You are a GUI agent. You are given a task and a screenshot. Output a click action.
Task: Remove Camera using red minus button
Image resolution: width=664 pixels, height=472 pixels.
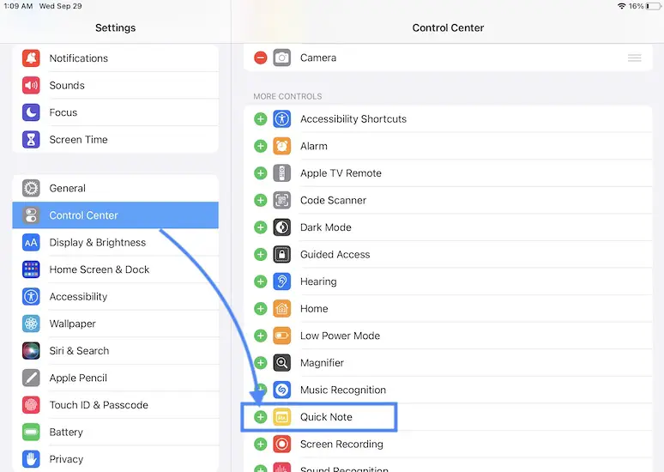tap(261, 58)
